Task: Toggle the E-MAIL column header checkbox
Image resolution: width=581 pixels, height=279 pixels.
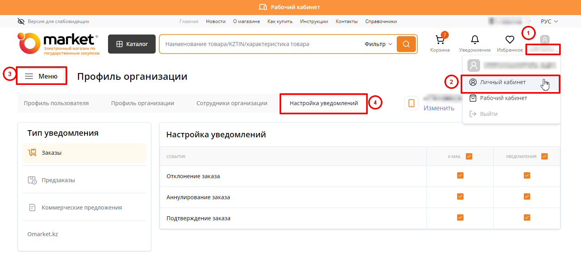Action: (469, 156)
